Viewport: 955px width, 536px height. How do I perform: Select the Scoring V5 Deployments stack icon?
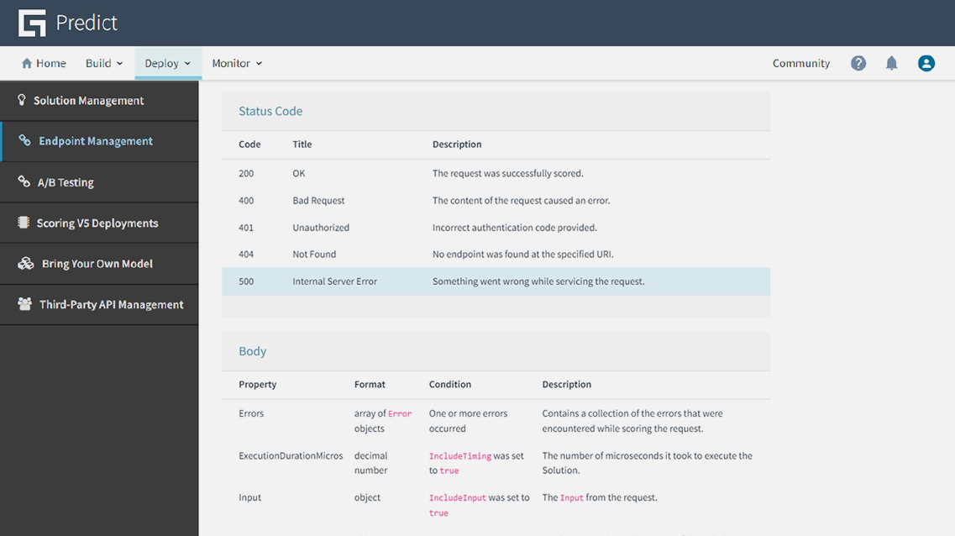pos(20,223)
